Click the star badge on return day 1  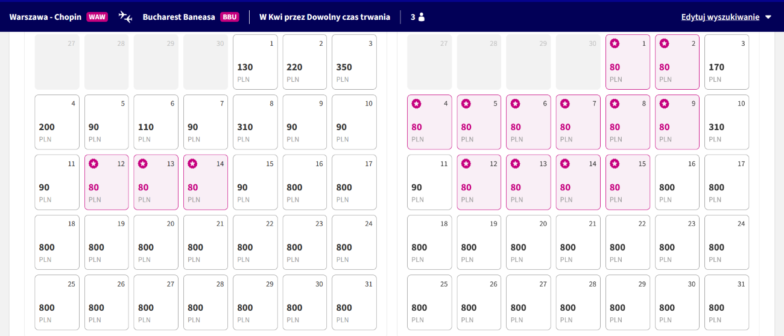point(615,43)
